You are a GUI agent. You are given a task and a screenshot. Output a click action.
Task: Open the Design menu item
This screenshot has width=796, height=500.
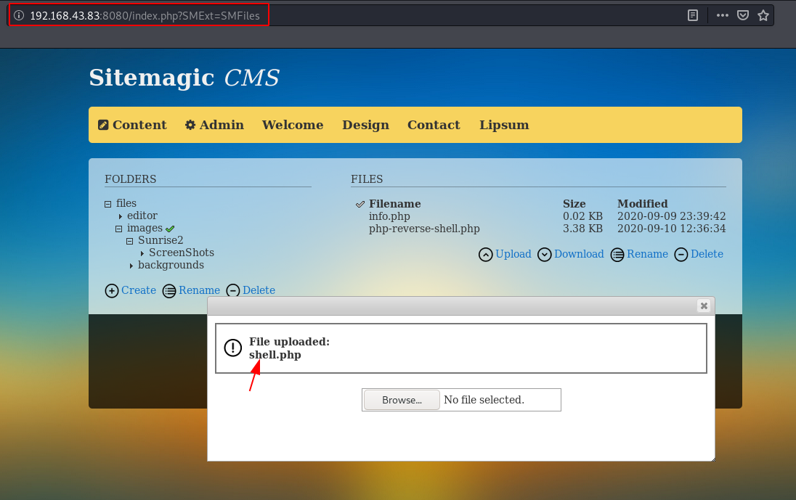(x=365, y=125)
